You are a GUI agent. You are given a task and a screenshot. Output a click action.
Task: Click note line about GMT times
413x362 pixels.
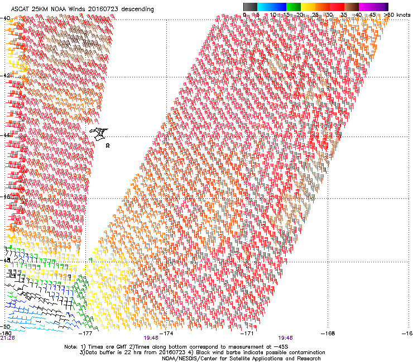(176, 347)
